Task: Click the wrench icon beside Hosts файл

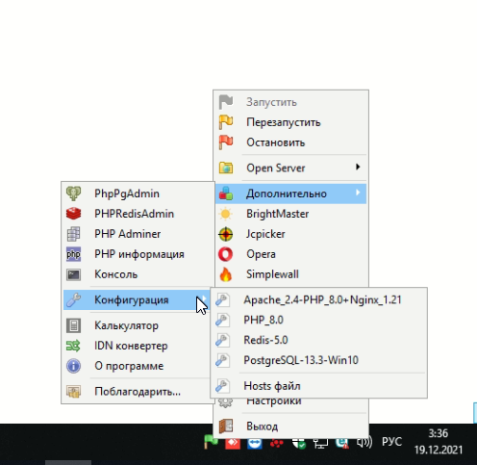Action: pos(222,386)
